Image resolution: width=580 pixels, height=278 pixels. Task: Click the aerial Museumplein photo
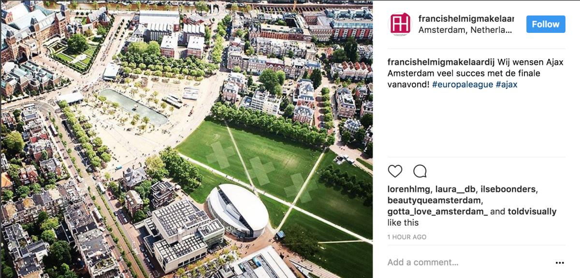coord(187,139)
